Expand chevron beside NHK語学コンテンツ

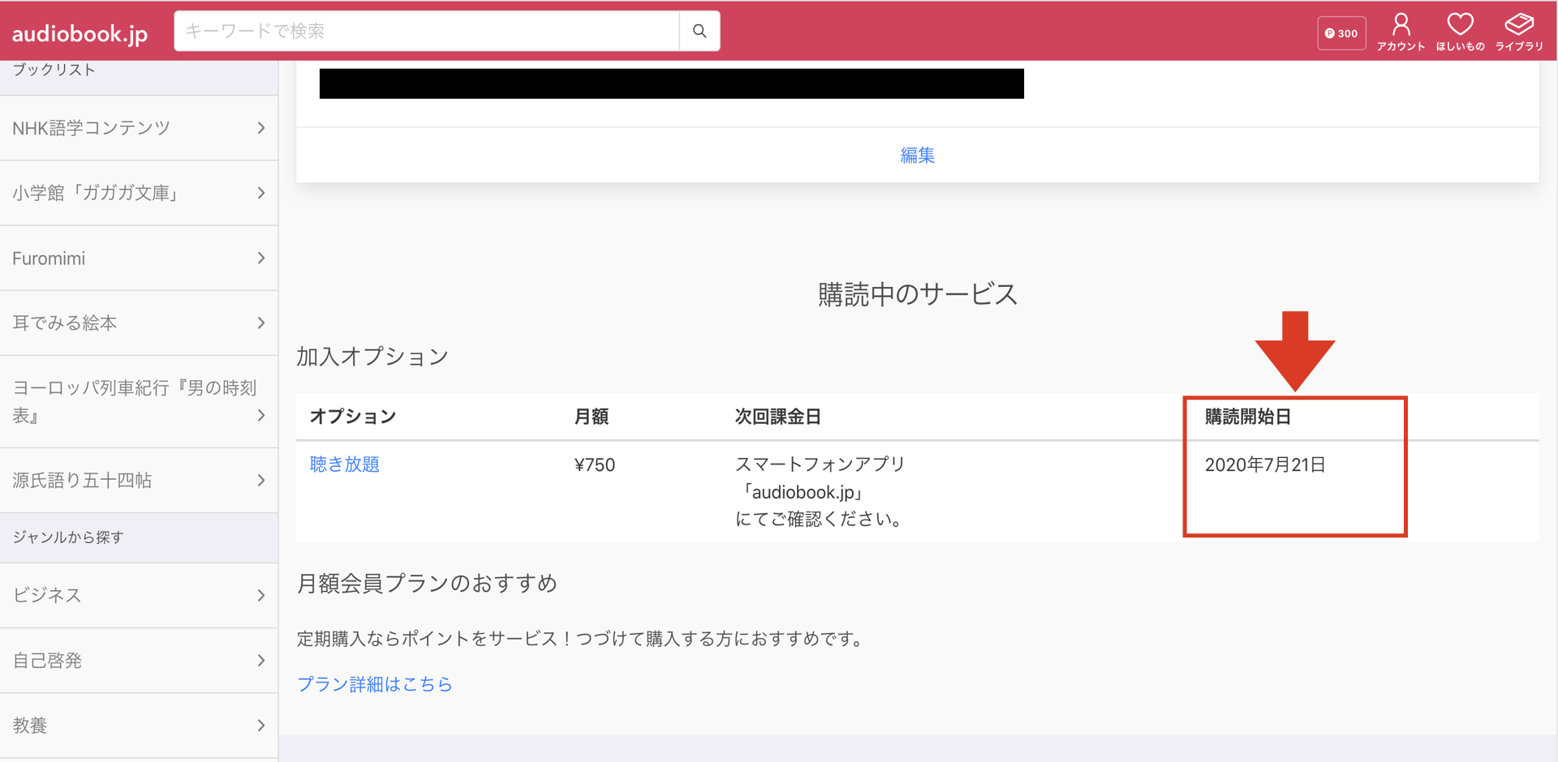tap(260, 128)
